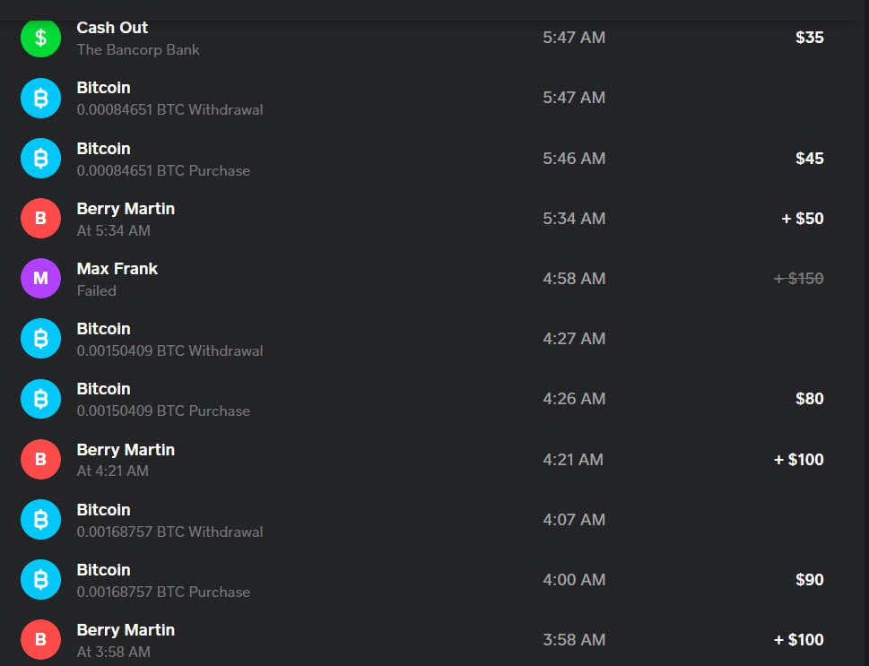
Task: Click Bitcoin icon for 0.00150409 BTC Withdrawal
Action: pyautogui.click(x=40, y=339)
